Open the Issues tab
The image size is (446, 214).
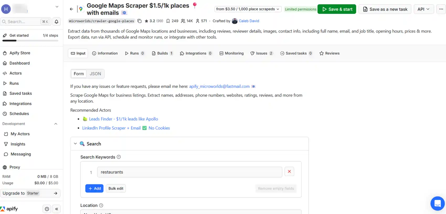(262, 53)
